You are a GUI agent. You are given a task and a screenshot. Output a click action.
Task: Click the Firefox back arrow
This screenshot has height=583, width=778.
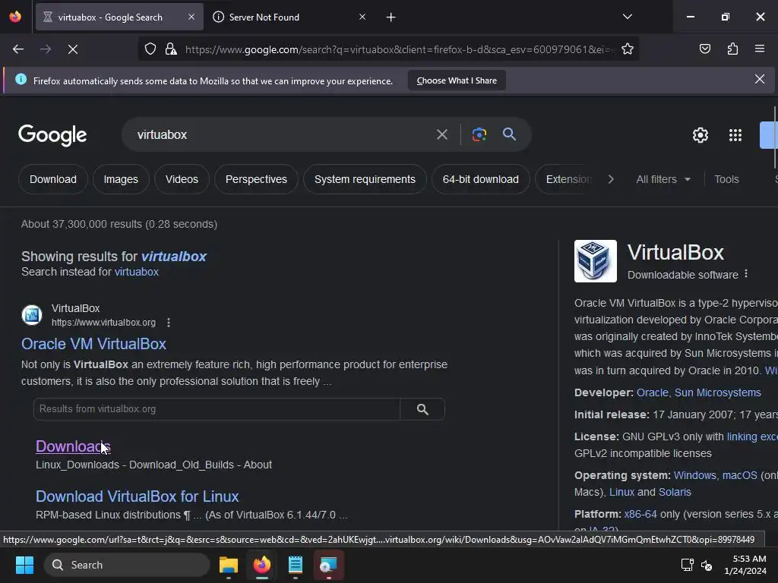(18, 49)
